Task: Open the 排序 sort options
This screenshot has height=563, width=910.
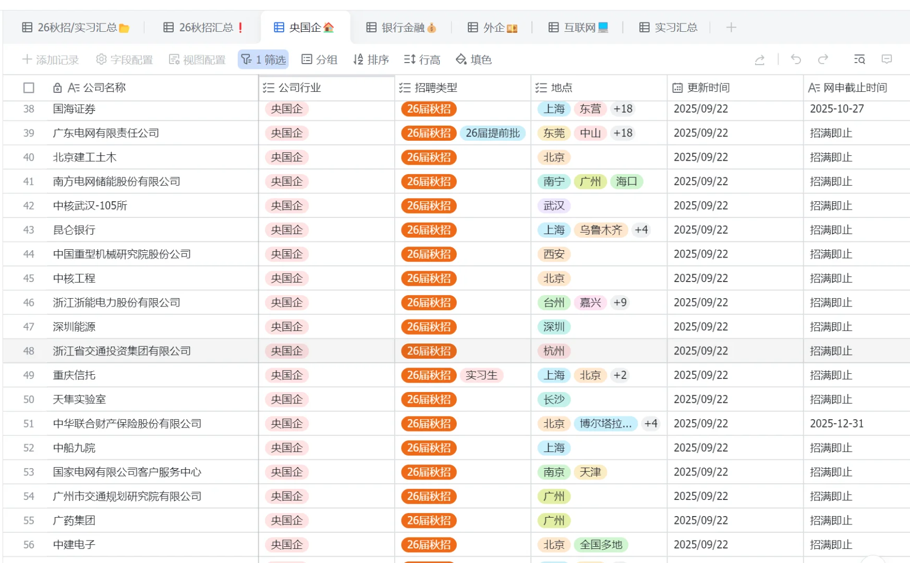Action: coord(371,60)
